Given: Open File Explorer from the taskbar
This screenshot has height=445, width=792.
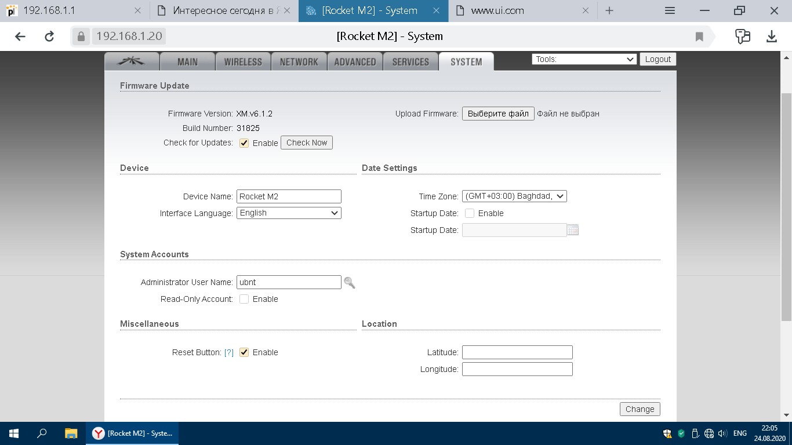Looking at the screenshot, I should coord(71,433).
